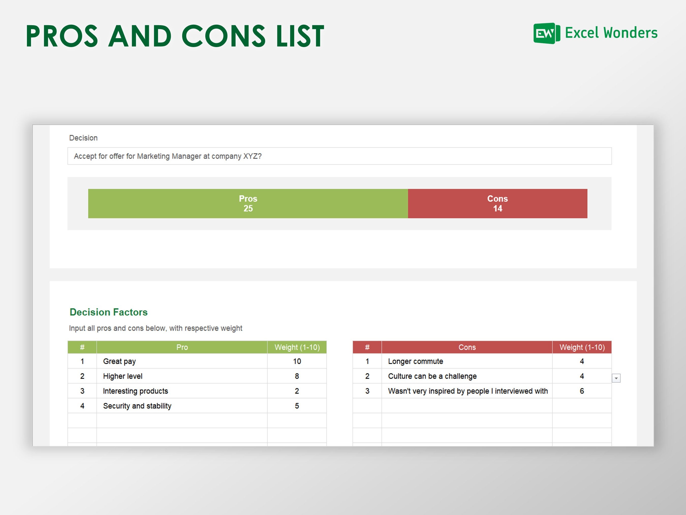
Task: Click the 'Decision Factors' heading
Action: pyautogui.click(x=108, y=312)
